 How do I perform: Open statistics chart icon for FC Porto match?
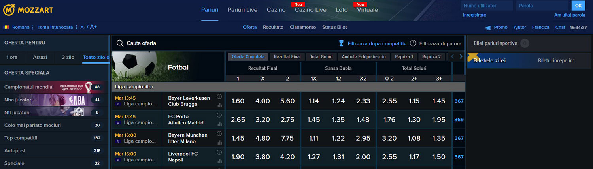click(x=219, y=124)
